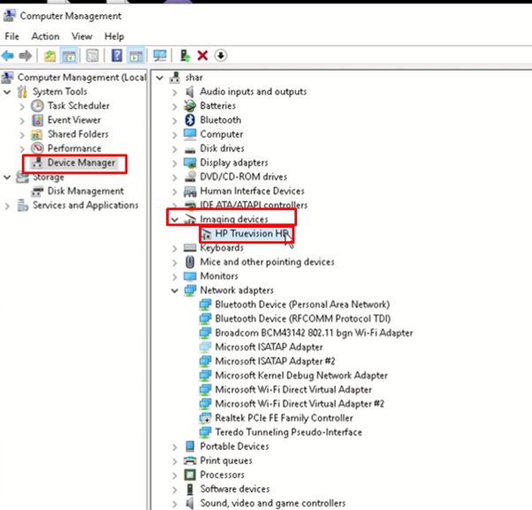
Task: Click the Bluetooth category icon
Action: point(190,120)
